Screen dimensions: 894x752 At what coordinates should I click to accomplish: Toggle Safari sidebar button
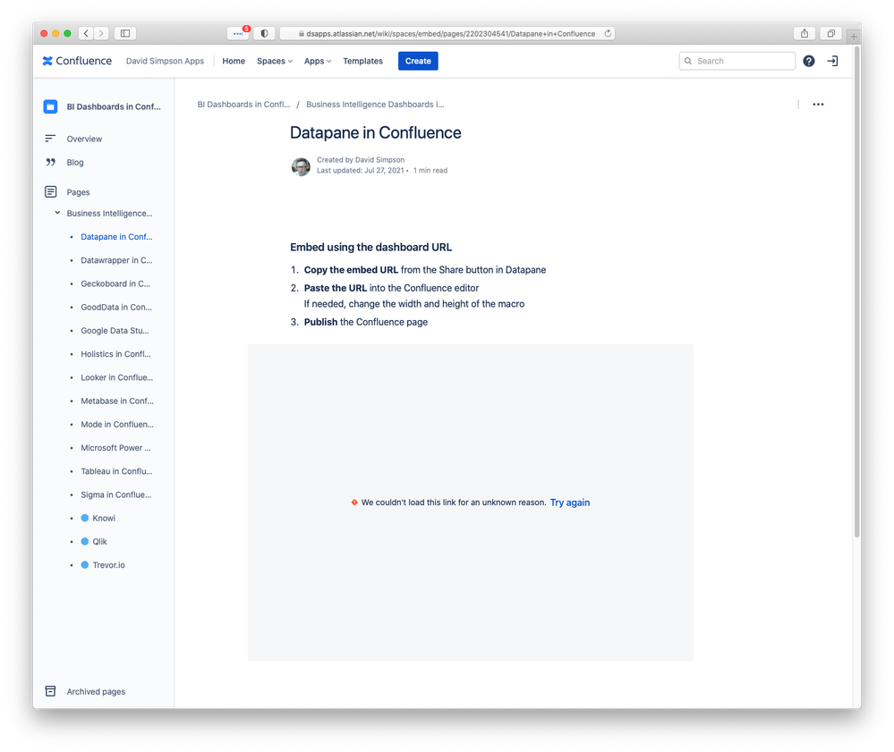click(125, 34)
